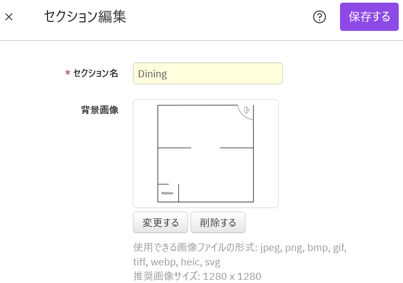Click the Kitchen label in floor plan
The image size is (403, 283).
[167, 193]
